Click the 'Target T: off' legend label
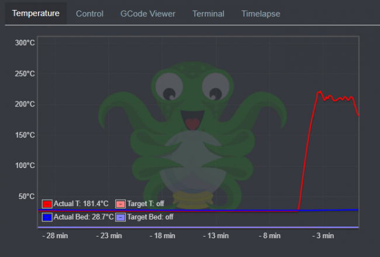This screenshot has width=380, height=257. click(146, 204)
